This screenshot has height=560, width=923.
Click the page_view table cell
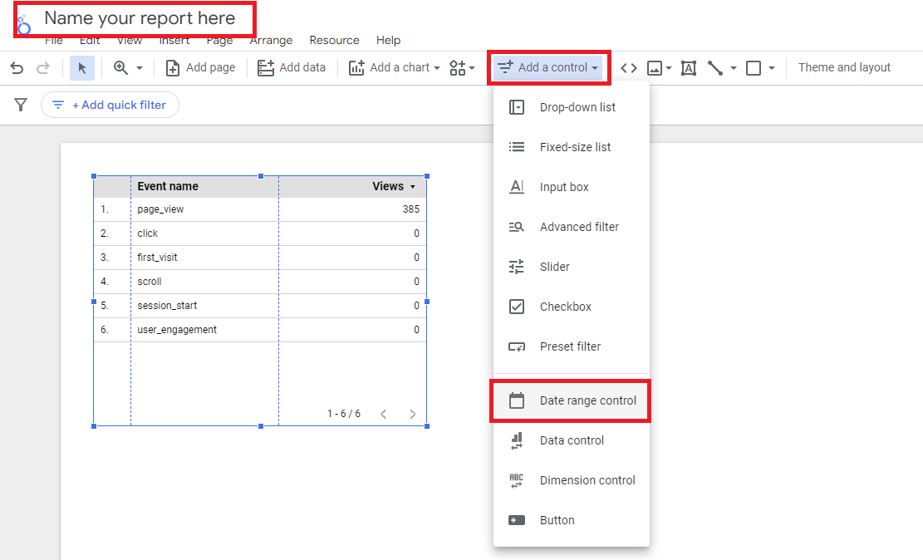160,209
